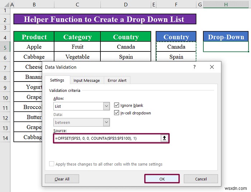Switch to the Settings tab

(x=57, y=80)
